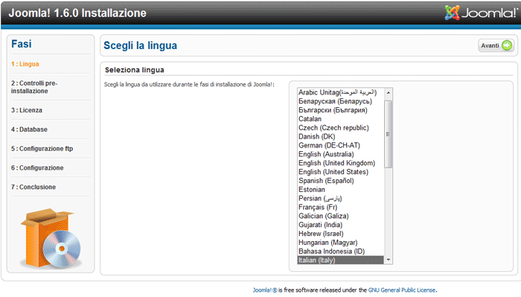The image size is (521, 297).
Task: Select step 5: Configurazione ftp
Action: (42, 149)
